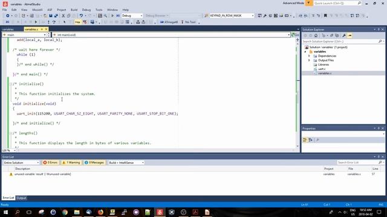Click the magnifier Find icon in toolbar
The width and height of the screenshot is (387, 217).
(x=105, y=16)
